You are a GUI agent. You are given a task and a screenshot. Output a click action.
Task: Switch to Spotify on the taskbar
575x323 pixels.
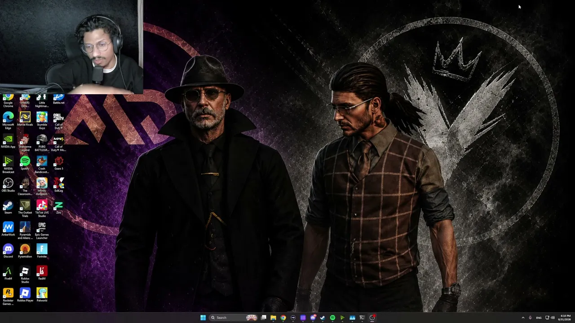click(x=332, y=318)
